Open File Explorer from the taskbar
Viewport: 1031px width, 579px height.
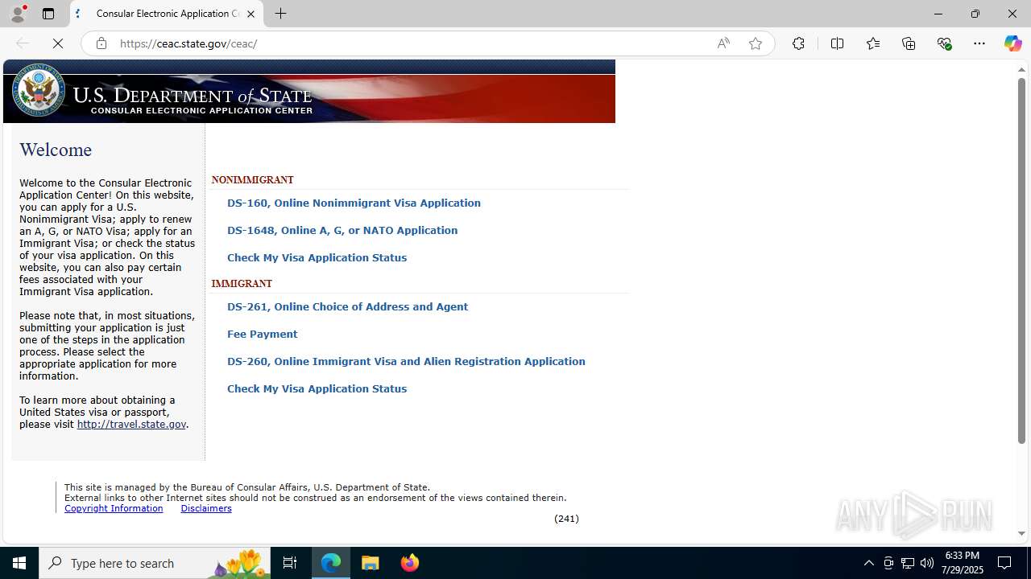point(371,563)
